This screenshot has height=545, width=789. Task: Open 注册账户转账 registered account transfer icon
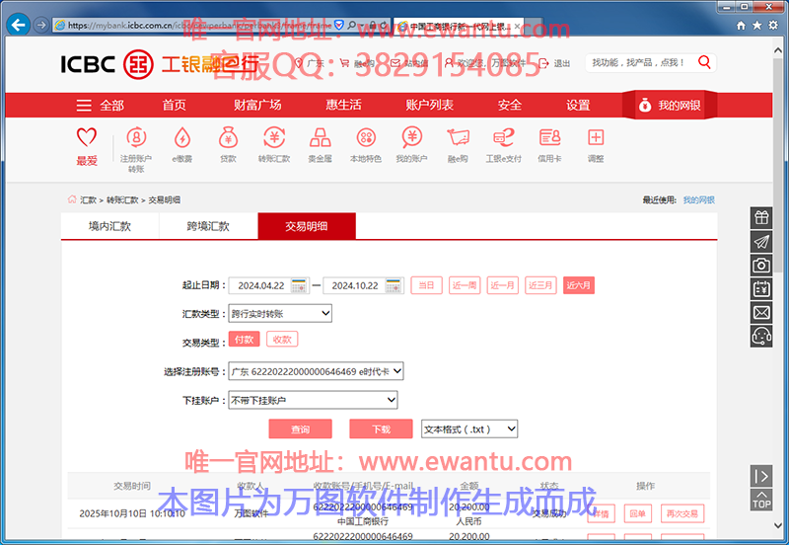click(x=136, y=137)
